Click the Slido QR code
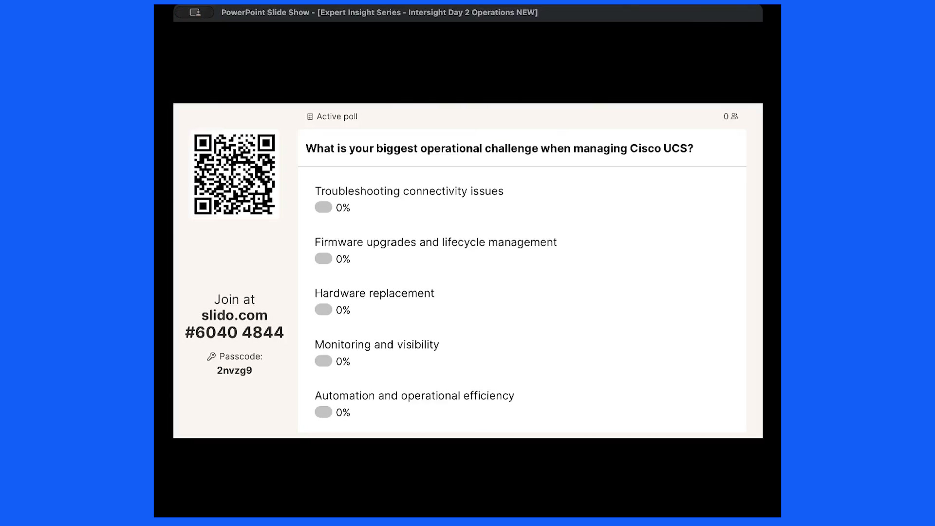This screenshot has width=935, height=526. (x=234, y=174)
